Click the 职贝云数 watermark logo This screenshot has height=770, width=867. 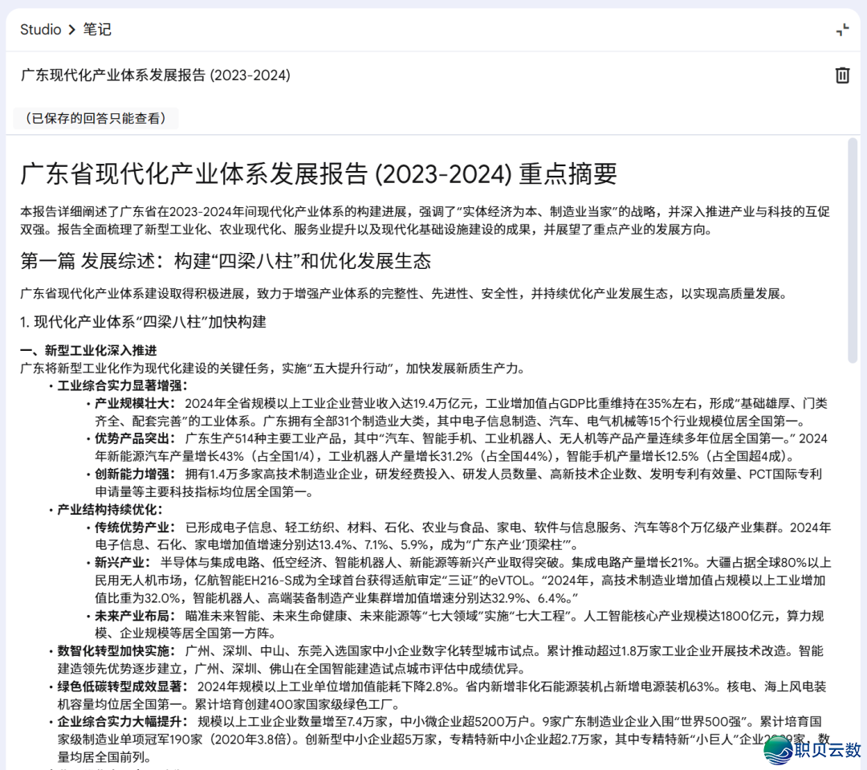coord(812,749)
